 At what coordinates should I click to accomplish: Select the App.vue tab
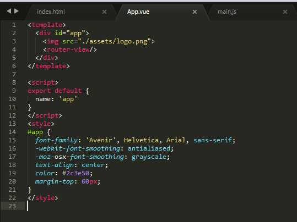(x=138, y=12)
